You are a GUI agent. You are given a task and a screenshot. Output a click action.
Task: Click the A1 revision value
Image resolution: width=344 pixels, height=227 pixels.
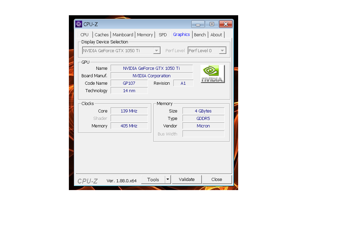tap(183, 83)
